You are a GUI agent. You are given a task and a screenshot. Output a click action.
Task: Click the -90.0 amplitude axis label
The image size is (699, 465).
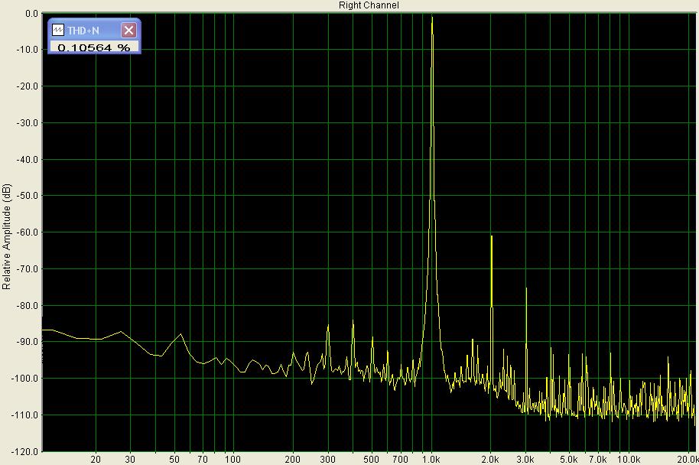click(28, 342)
